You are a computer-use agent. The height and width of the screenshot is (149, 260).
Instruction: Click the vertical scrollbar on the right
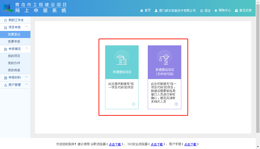[258, 68]
